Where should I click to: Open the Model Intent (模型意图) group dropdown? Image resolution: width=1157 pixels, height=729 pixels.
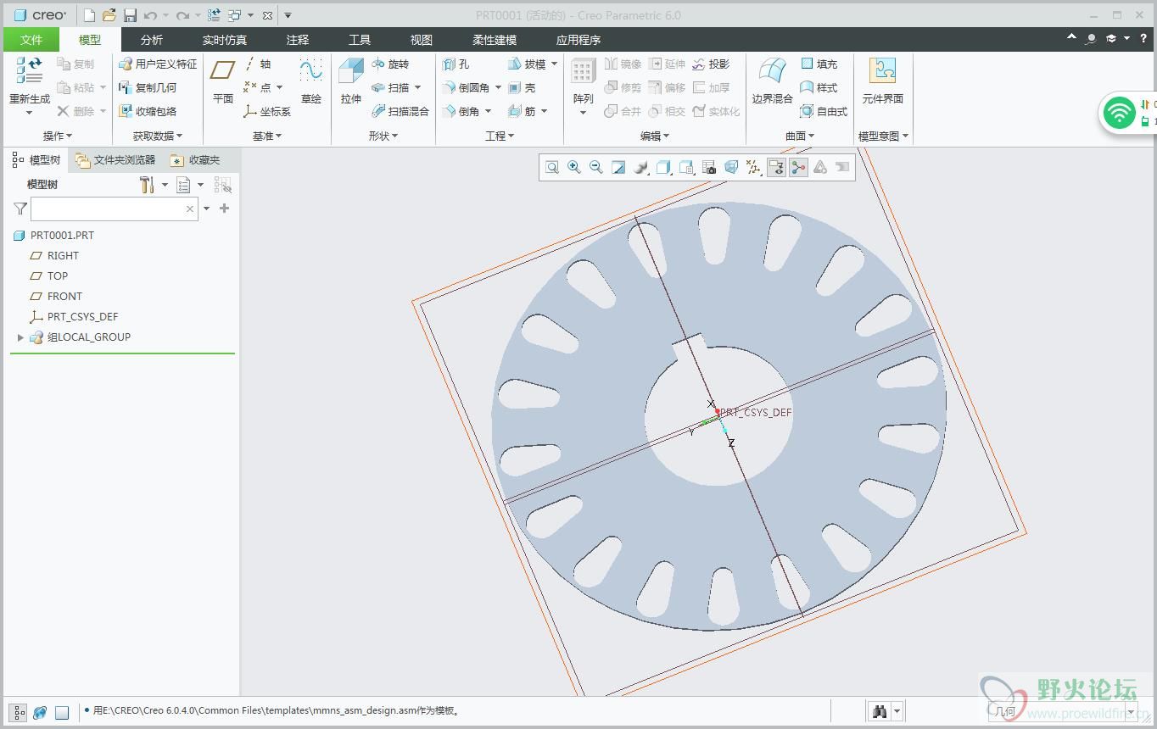tap(883, 136)
